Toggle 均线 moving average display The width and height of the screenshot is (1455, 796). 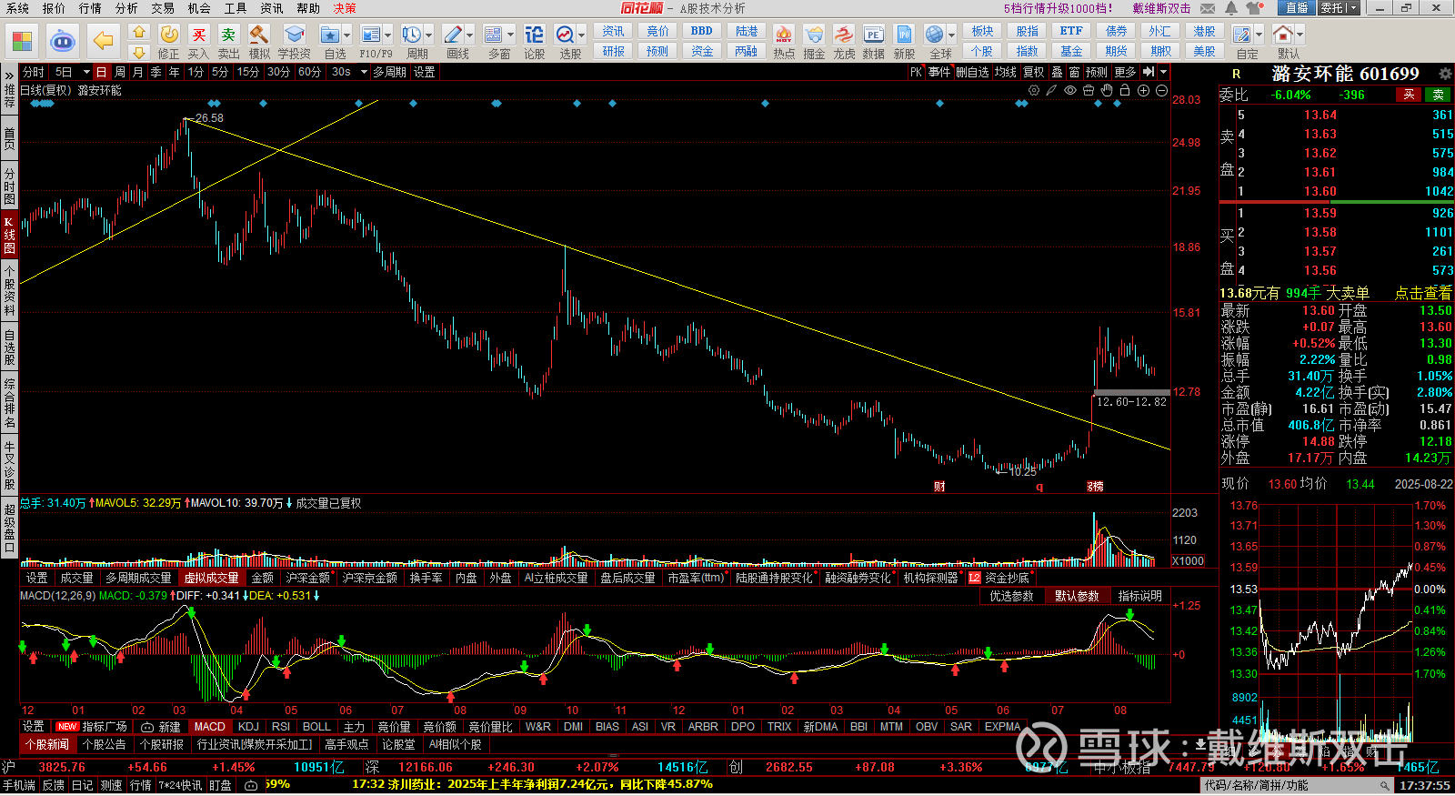(1005, 72)
